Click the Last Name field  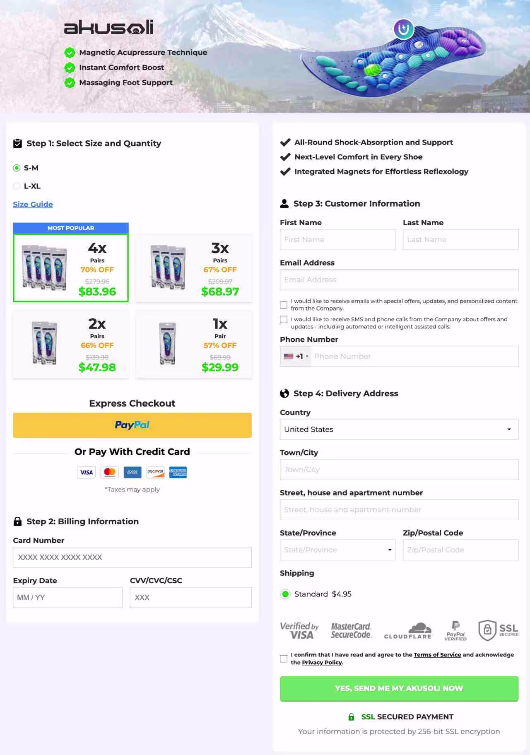tap(460, 240)
